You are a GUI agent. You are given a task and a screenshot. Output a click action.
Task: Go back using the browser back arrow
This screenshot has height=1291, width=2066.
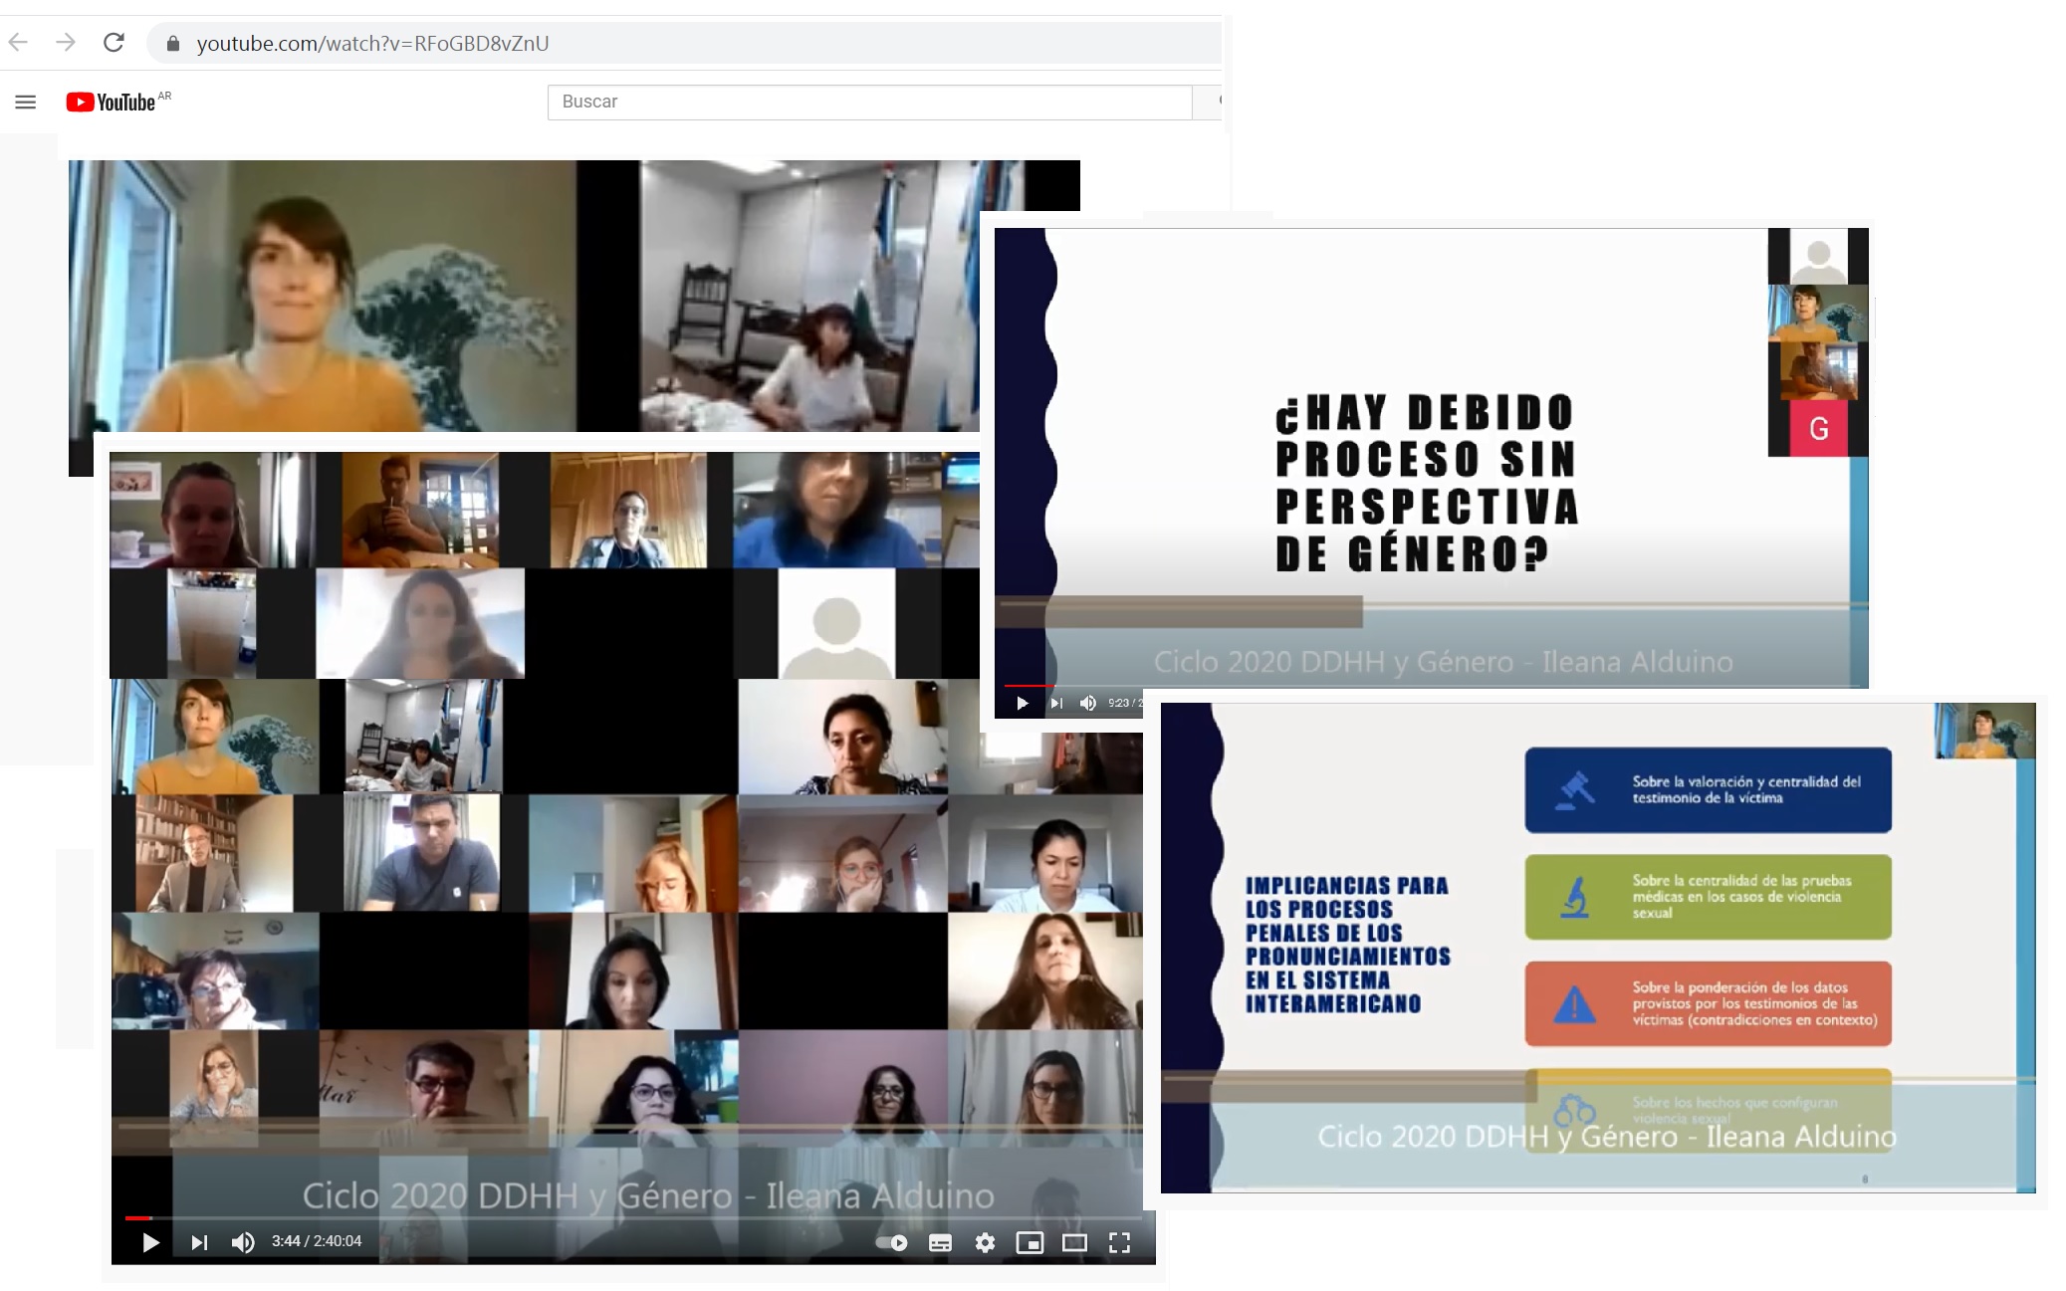point(18,43)
